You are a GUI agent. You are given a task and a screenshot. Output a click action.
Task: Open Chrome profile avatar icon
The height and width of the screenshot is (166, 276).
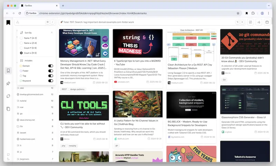pos(262,13)
